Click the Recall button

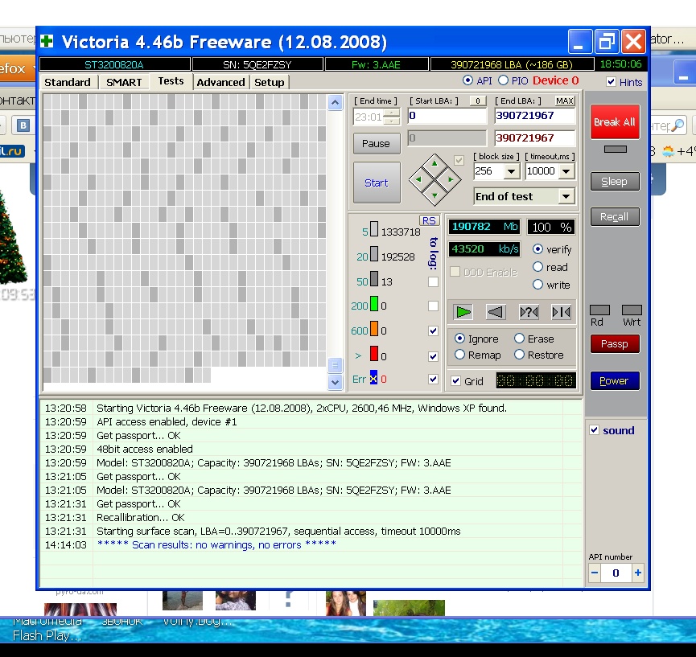615,217
